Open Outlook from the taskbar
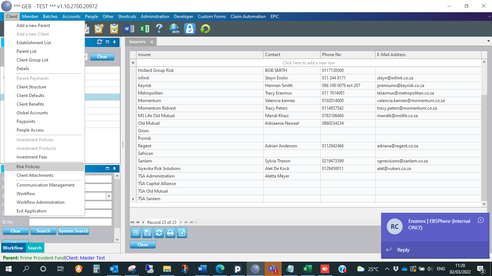 click(113, 269)
